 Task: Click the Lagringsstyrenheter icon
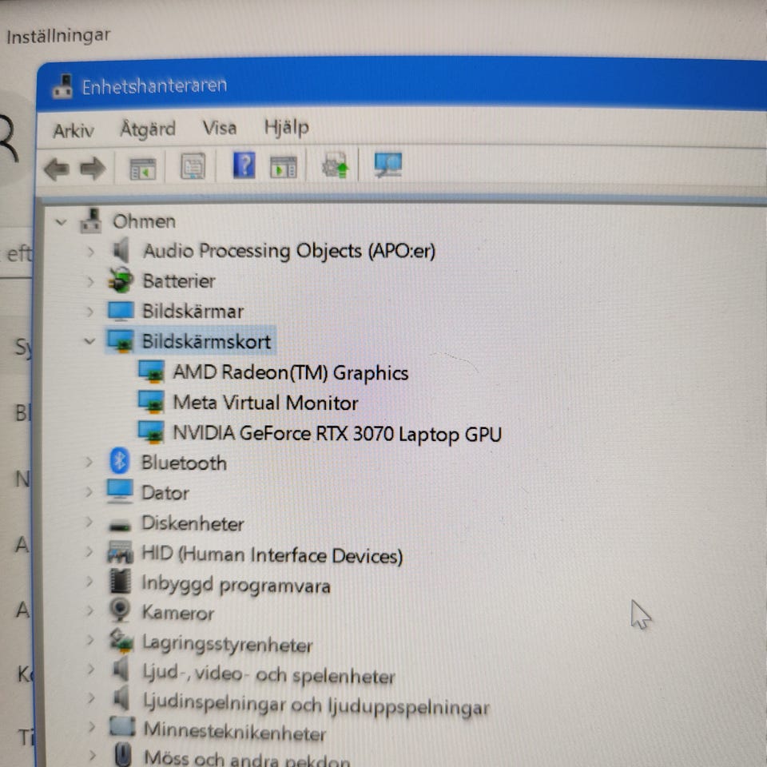121,641
